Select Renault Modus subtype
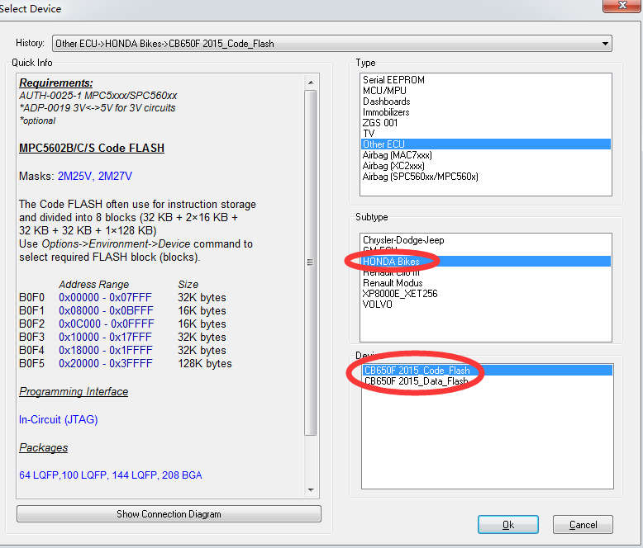The image size is (643, 548). point(393,283)
